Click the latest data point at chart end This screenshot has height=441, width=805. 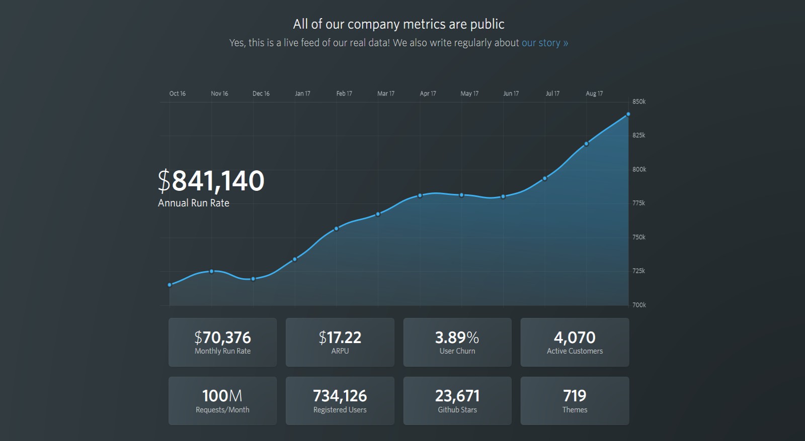[x=628, y=114]
